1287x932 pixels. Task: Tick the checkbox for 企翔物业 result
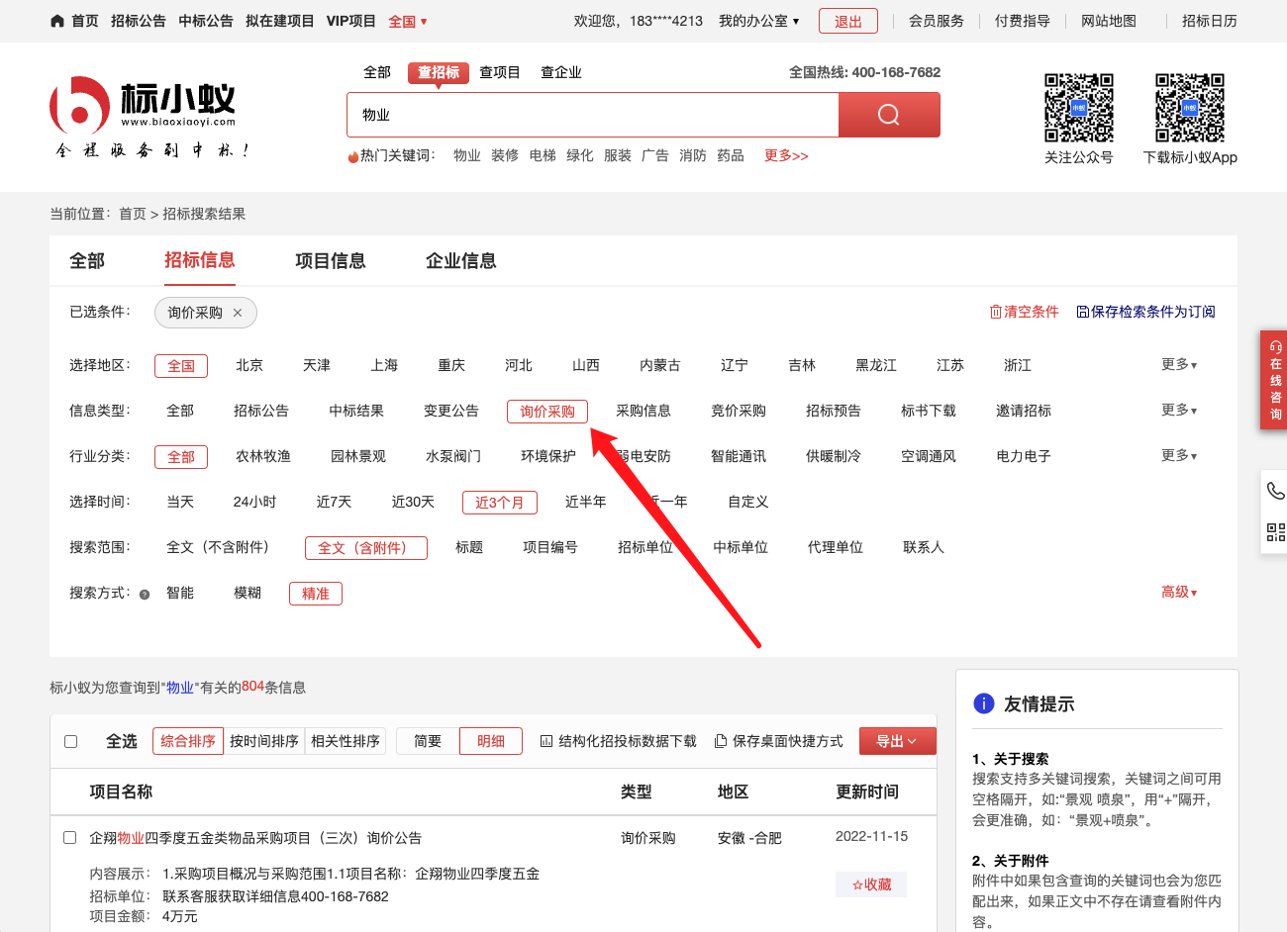pos(70,838)
